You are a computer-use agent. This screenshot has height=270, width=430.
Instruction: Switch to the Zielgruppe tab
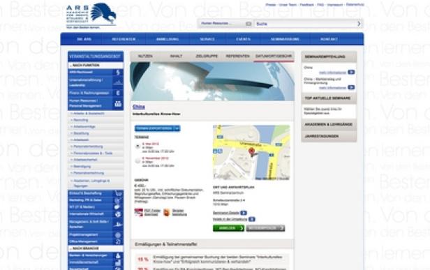207,57
